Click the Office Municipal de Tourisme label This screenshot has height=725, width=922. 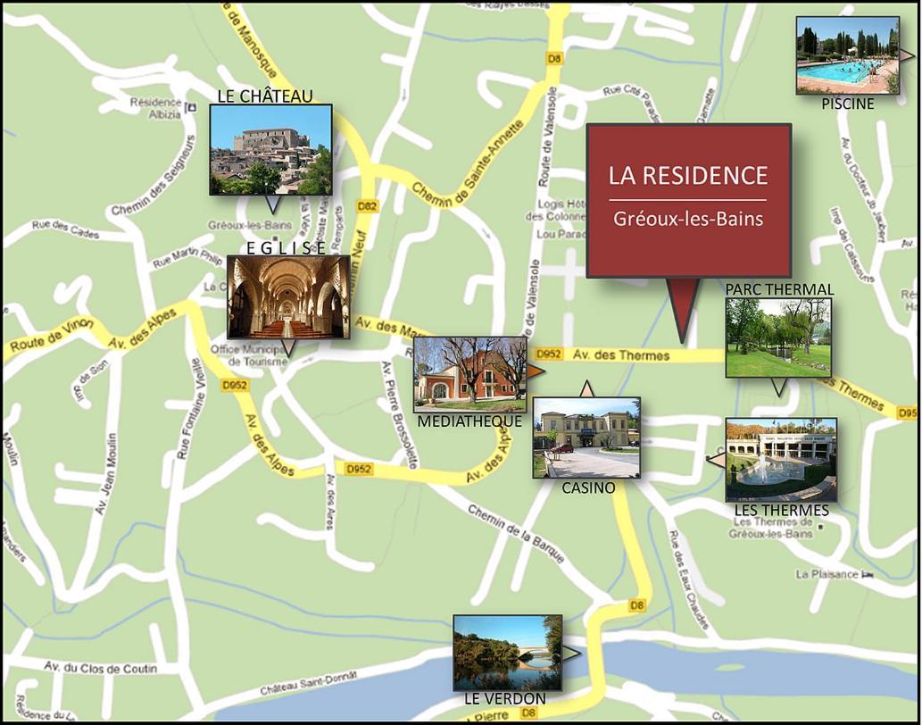[x=249, y=355]
